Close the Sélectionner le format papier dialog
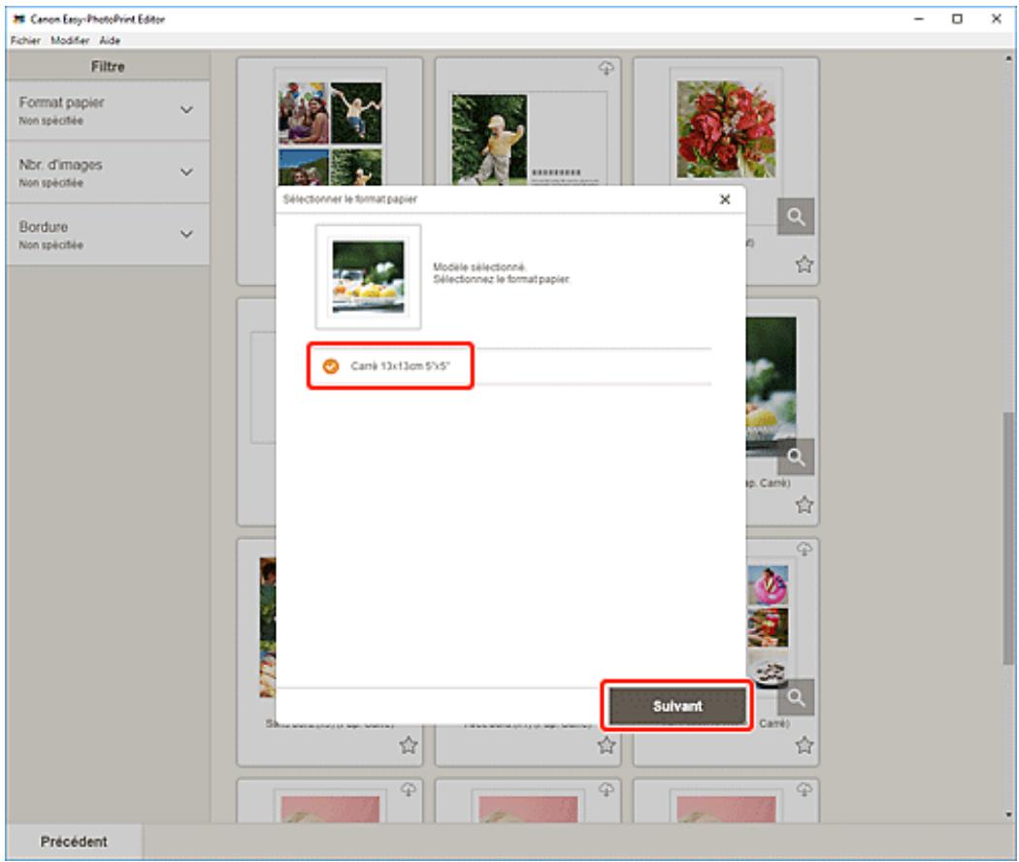This screenshot has height=862, width=1019. [725, 200]
